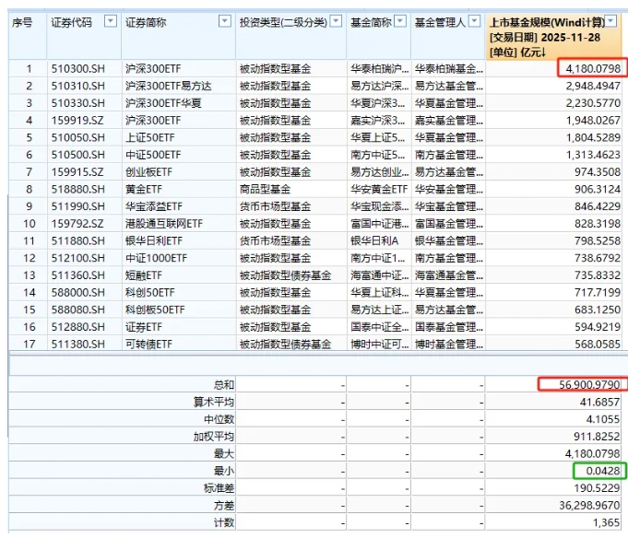Click the 算术平均 value 41.6857
Screen dimensions: 628x538
600,402
